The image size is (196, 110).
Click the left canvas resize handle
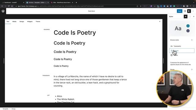tap(4, 61)
